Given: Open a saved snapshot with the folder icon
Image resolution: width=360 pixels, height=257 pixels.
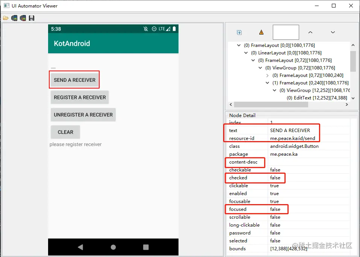Looking at the screenshot, I should (x=6, y=18).
